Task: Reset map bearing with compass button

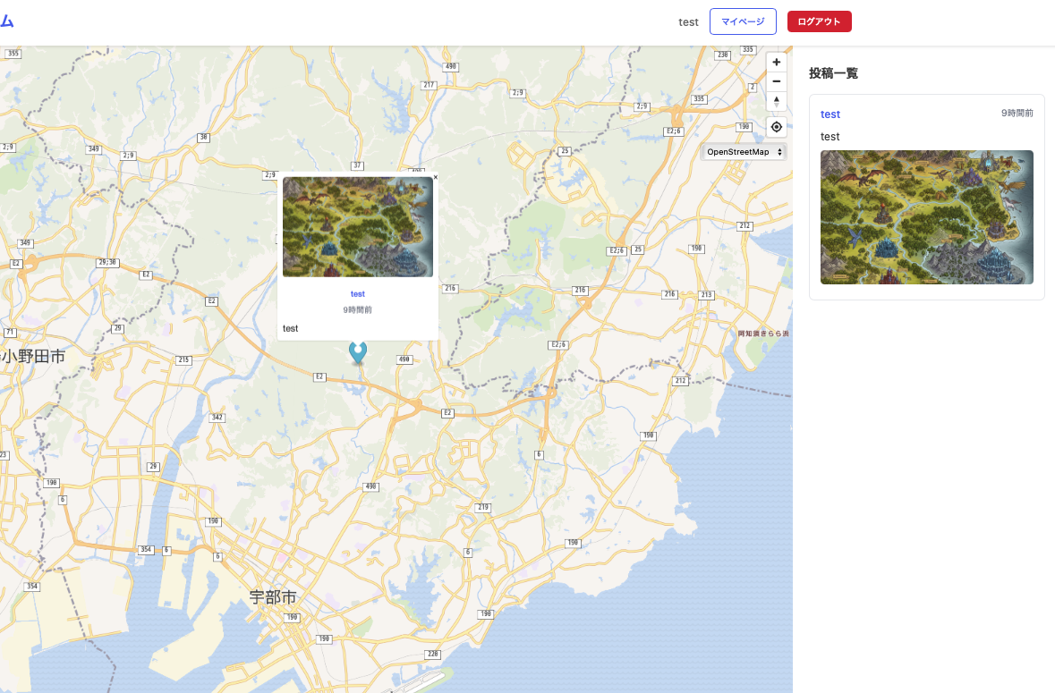Action: pos(776,101)
